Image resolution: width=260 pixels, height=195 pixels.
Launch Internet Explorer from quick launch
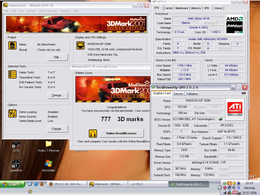36,184
